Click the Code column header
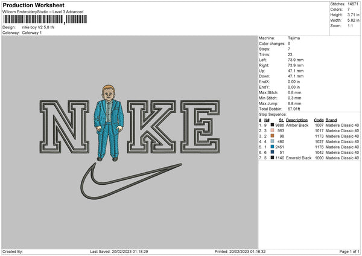This screenshot has height=256, width=362. click(319, 120)
